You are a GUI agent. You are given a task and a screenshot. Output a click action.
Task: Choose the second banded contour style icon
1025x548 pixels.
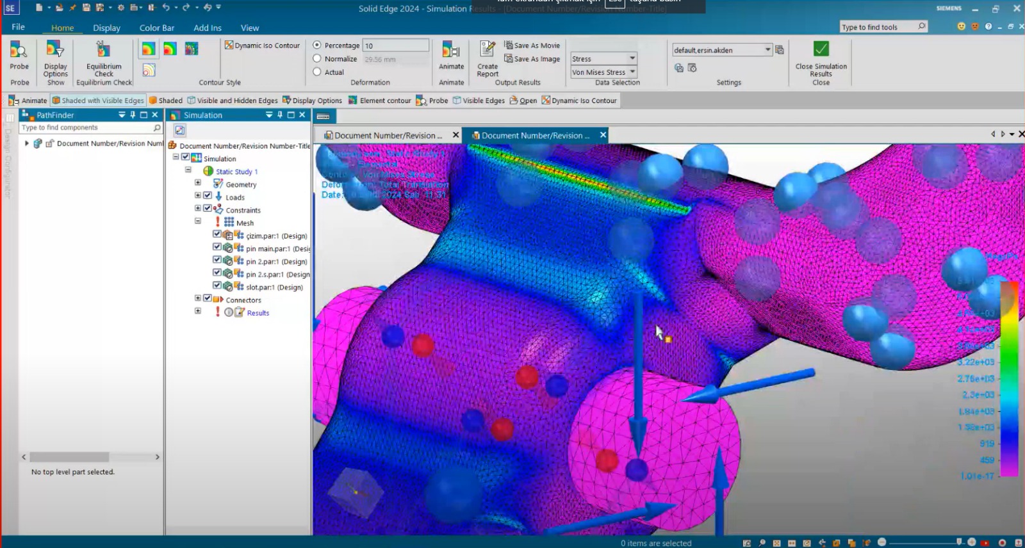170,49
